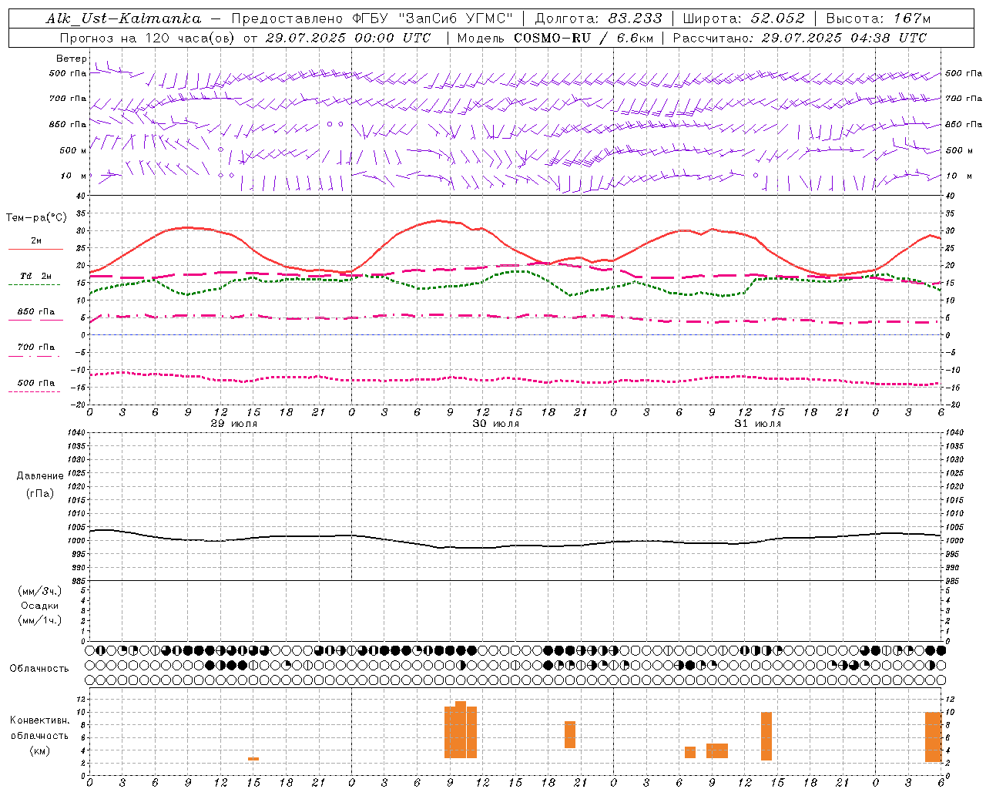The height and width of the screenshot is (789, 986).
Task: Select the provider text ФГБУ "ЗапСиб УГМС"
Action: coord(432,18)
